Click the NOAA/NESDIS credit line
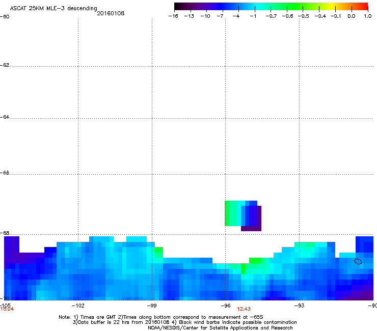Screen dimensions: 377x331 click(220, 328)
